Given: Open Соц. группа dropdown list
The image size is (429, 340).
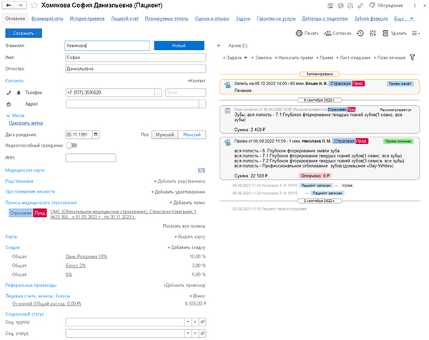Looking at the screenshot, I should point(188,324).
